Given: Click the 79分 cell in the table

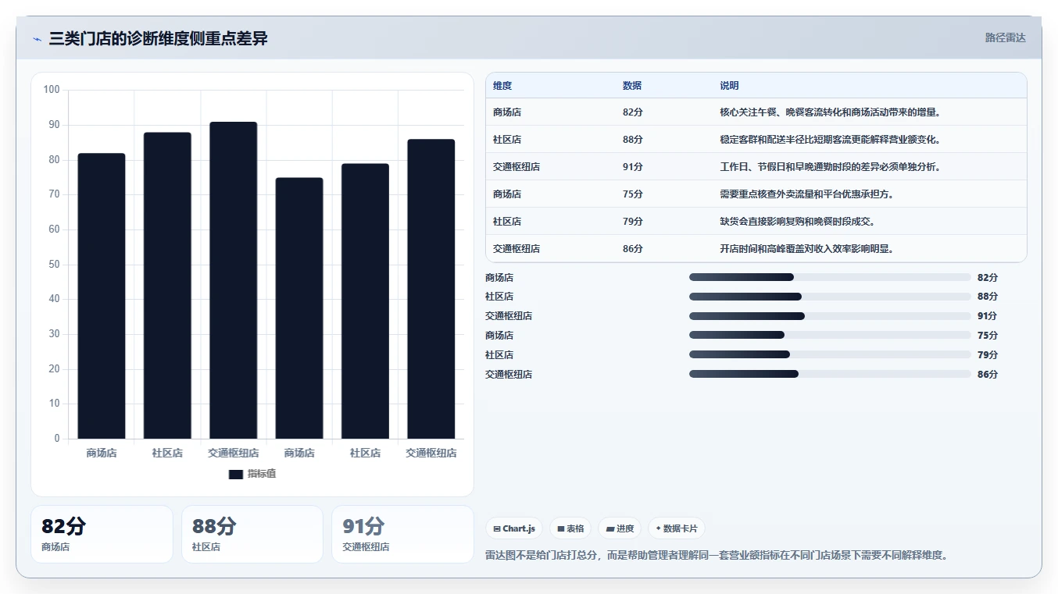Looking at the screenshot, I should click(633, 222).
